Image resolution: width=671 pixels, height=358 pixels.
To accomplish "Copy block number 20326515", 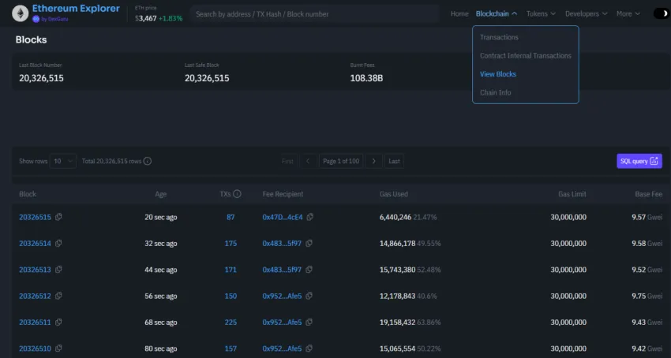I will click(58, 217).
